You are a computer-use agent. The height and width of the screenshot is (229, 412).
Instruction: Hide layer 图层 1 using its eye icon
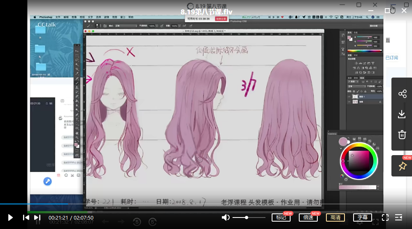[x=349, y=97]
